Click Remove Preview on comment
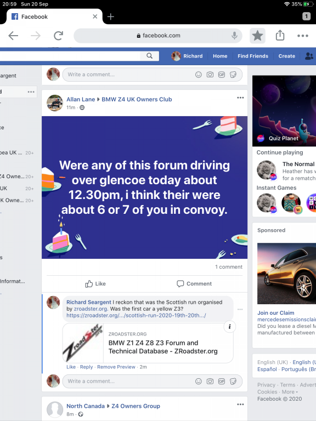Screen dimensions: 316x421 click(116, 367)
